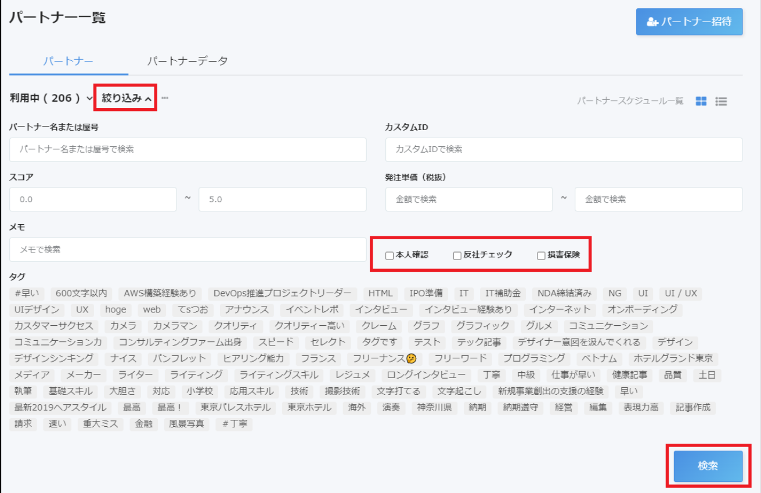Click the カスタムID search field

click(x=563, y=149)
